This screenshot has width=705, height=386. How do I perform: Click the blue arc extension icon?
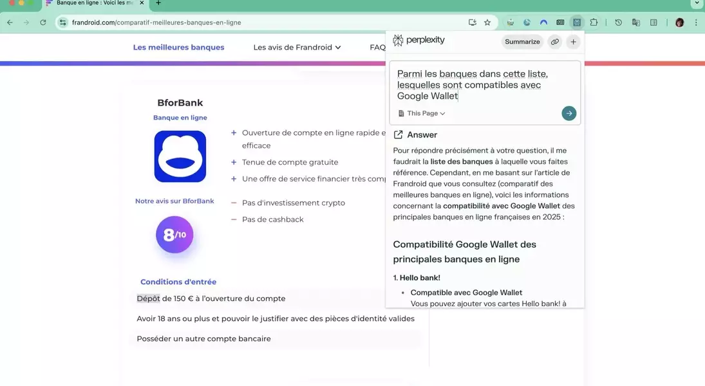543,23
